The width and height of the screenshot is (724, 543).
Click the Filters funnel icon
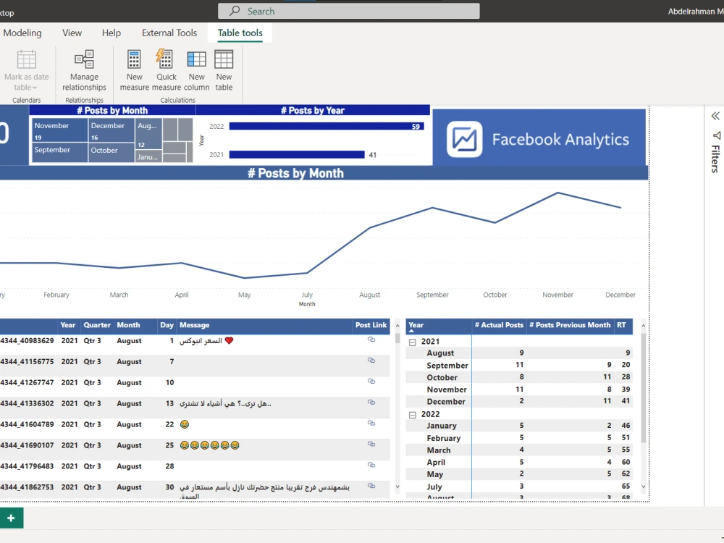point(715,136)
